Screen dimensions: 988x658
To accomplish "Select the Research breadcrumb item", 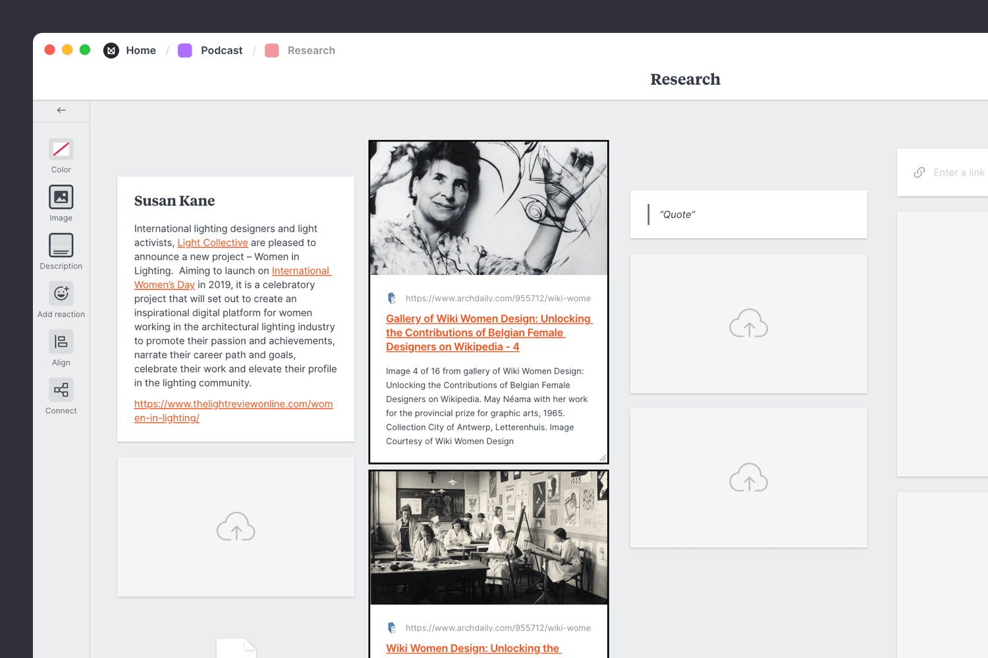I will pyautogui.click(x=311, y=50).
